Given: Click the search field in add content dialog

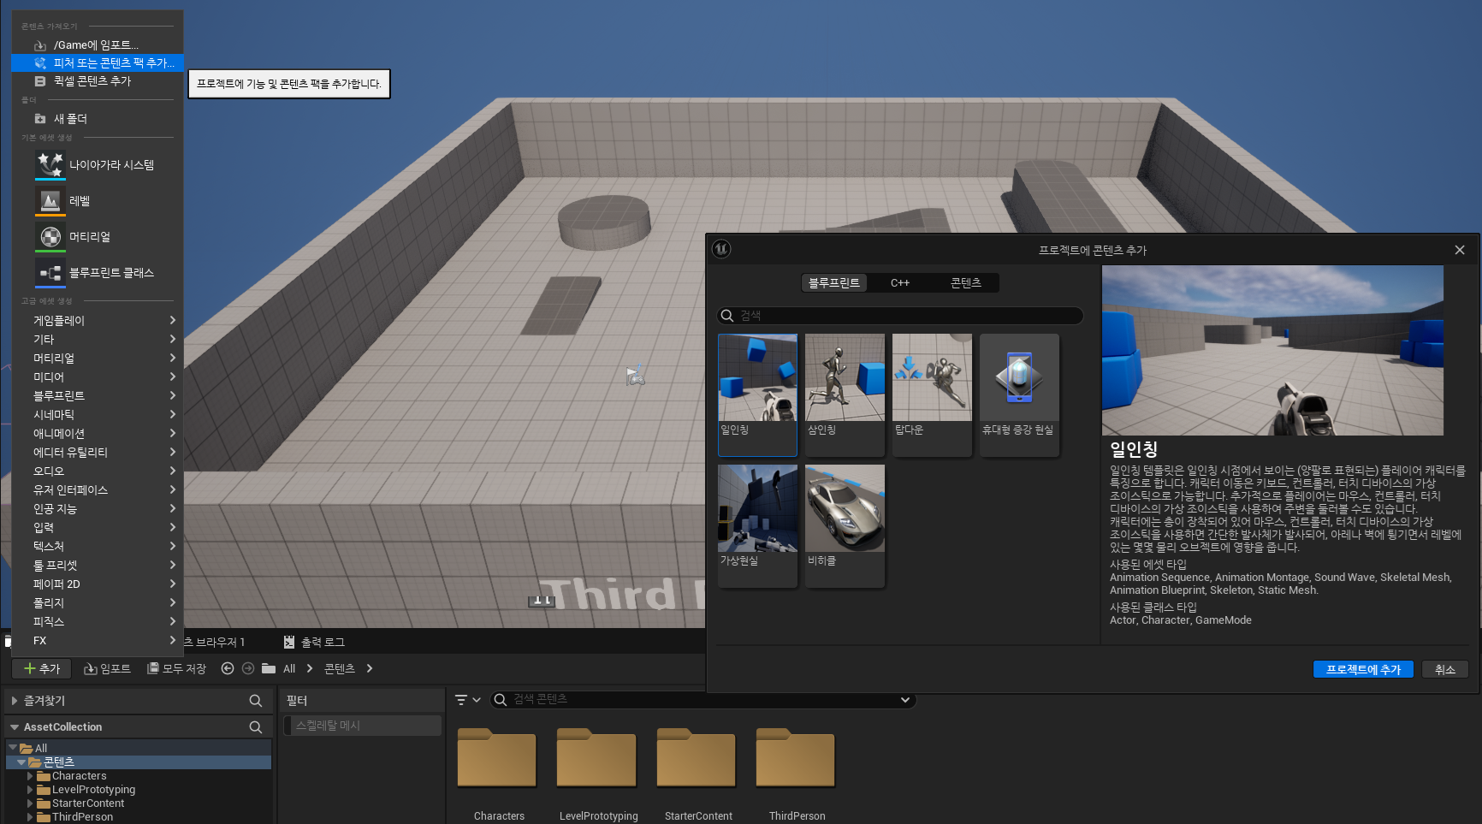Looking at the screenshot, I should 900,316.
